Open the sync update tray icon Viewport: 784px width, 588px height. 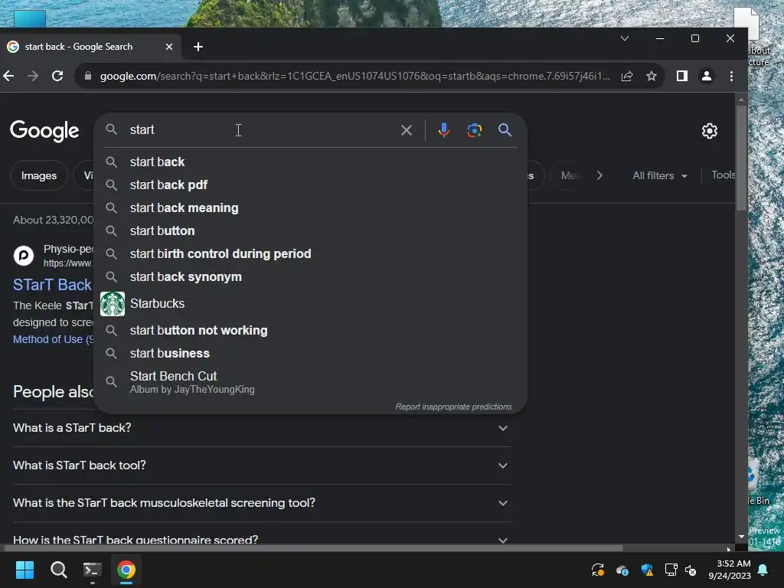598,570
